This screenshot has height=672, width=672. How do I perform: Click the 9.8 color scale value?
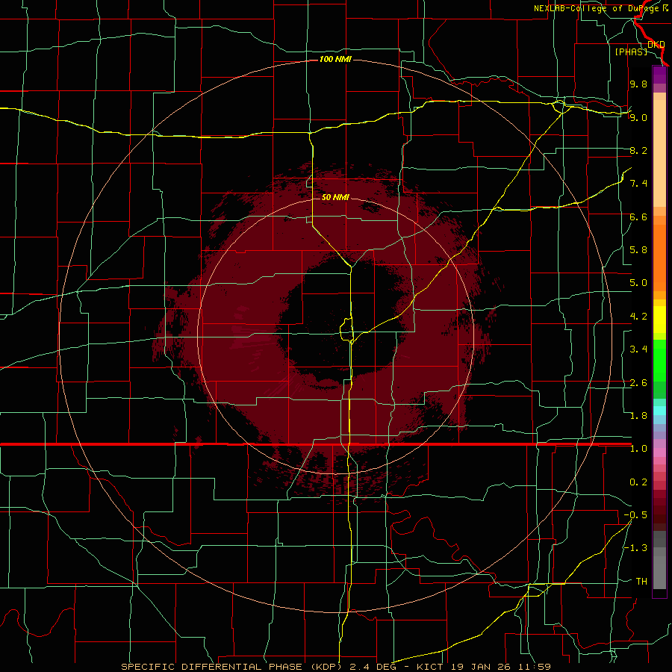638,84
